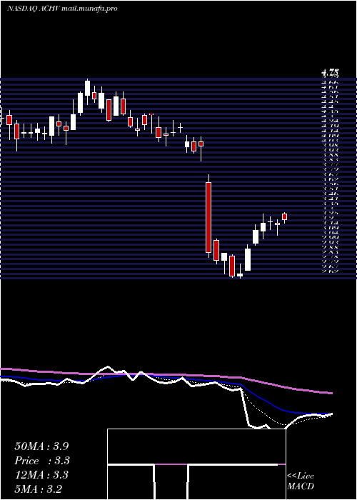This screenshot has width=357, height=500.
Task: Click the 12MA : 3.3 readout
Action: [41, 475]
